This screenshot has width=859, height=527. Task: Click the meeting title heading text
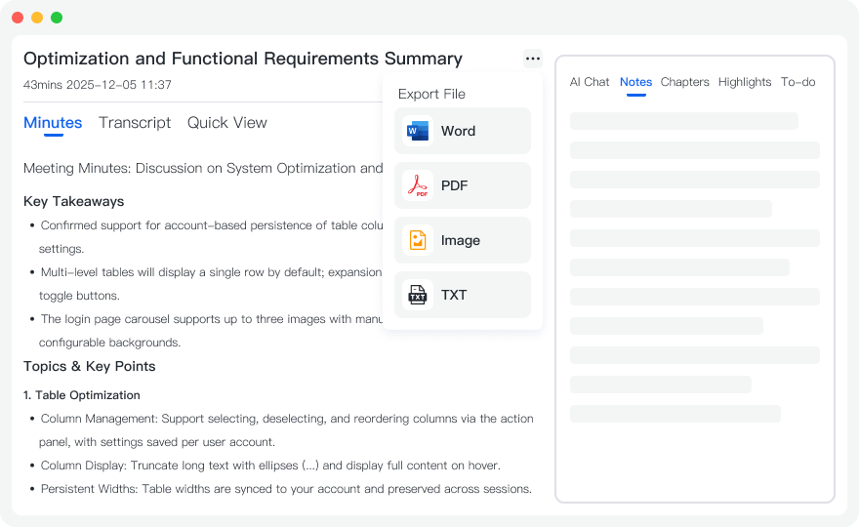click(242, 59)
